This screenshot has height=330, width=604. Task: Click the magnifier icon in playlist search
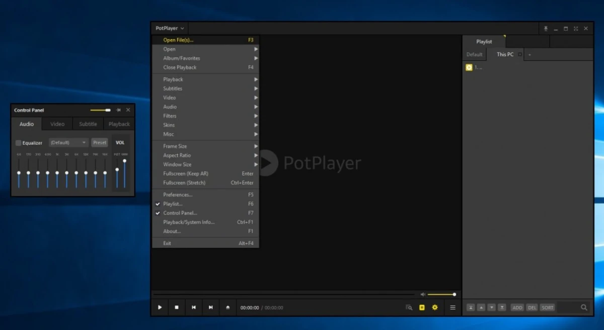(x=584, y=307)
